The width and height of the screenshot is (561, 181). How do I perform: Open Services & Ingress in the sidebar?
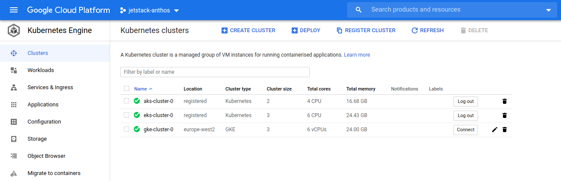pos(55,87)
